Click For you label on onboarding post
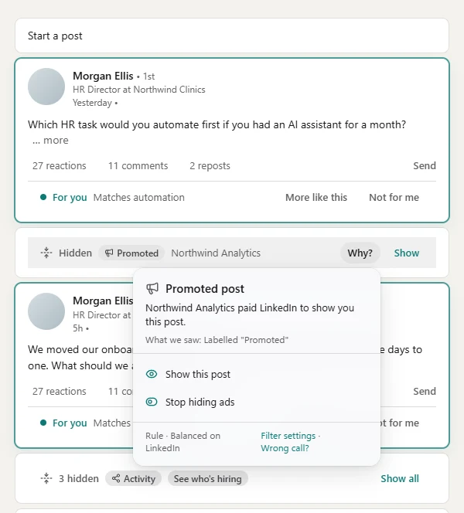The width and height of the screenshot is (464, 513). 70,423
